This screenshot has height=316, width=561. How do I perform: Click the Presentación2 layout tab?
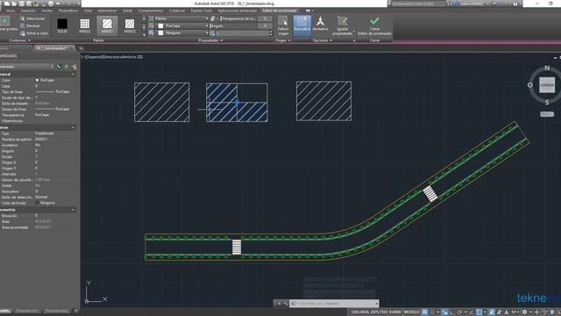(56, 311)
